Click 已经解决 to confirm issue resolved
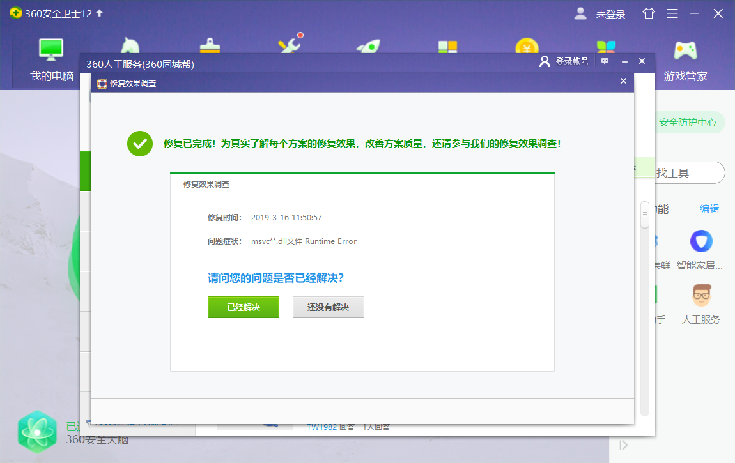The width and height of the screenshot is (735, 463). point(244,307)
